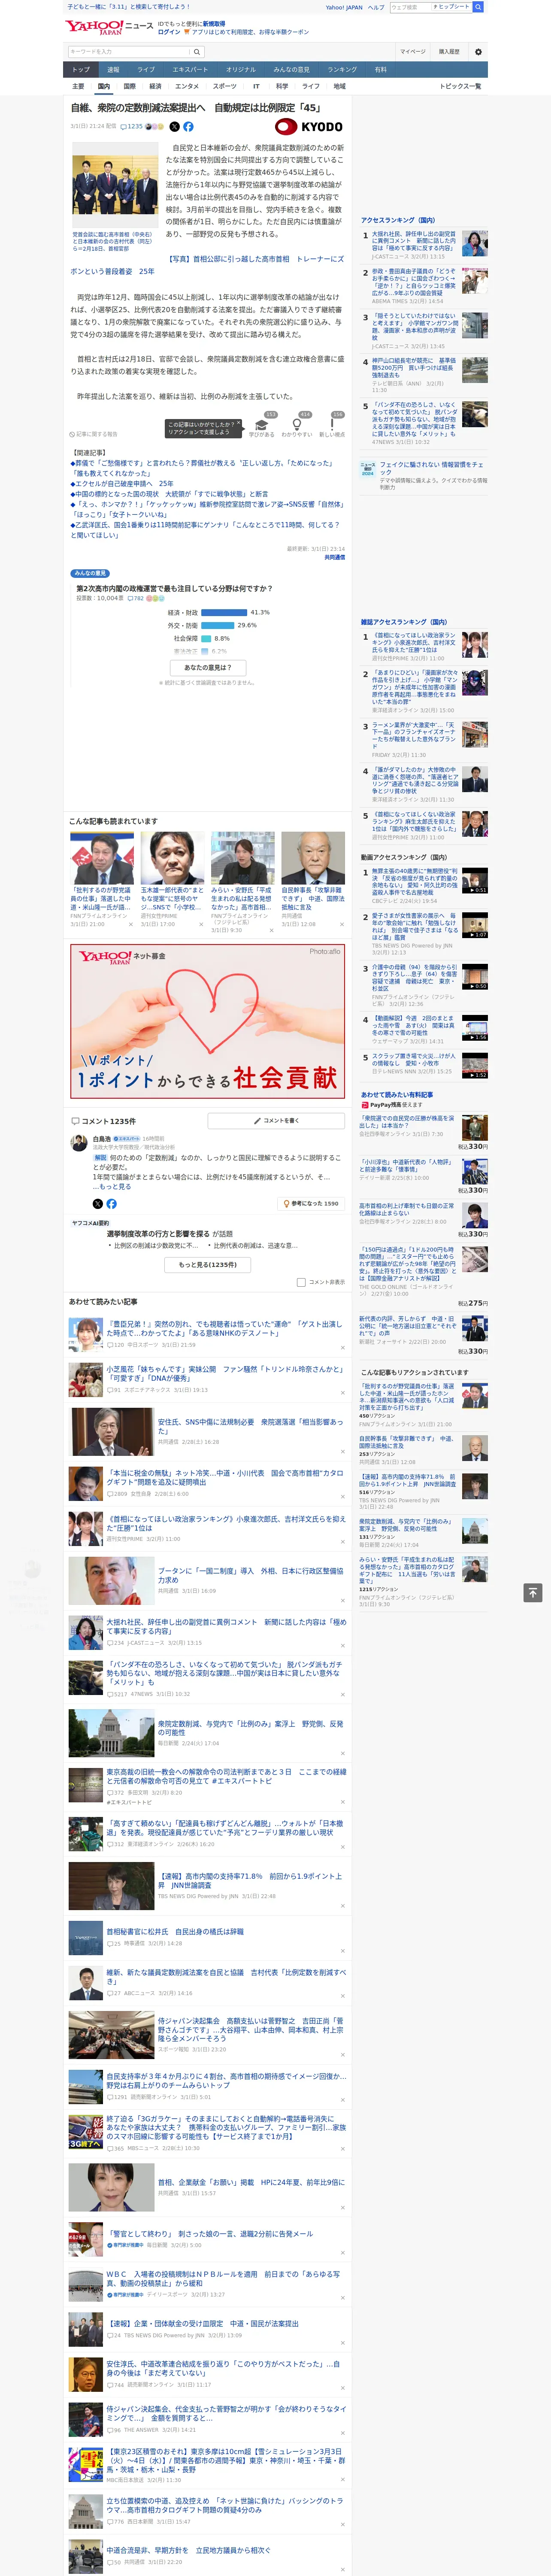Open トピックス一覧 link
The width and height of the screenshot is (551, 2576).
coord(460,86)
